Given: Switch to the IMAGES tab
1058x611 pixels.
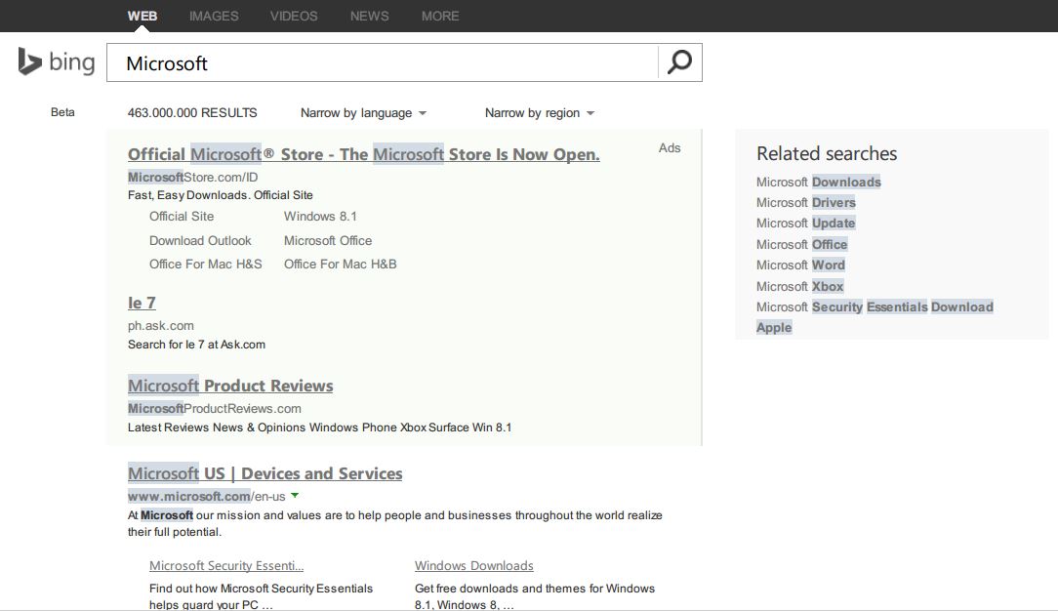Looking at the screenshot, I should (213, 16).
